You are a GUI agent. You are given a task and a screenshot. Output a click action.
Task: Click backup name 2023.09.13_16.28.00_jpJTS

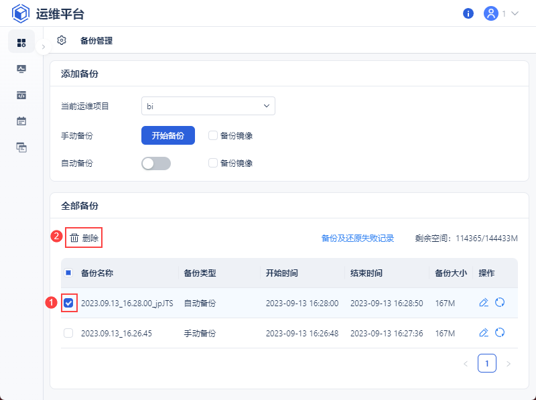click(127, 304)
